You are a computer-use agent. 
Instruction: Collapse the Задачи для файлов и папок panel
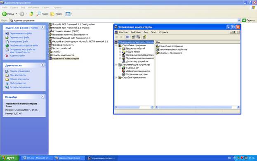(x=42, y=28)
